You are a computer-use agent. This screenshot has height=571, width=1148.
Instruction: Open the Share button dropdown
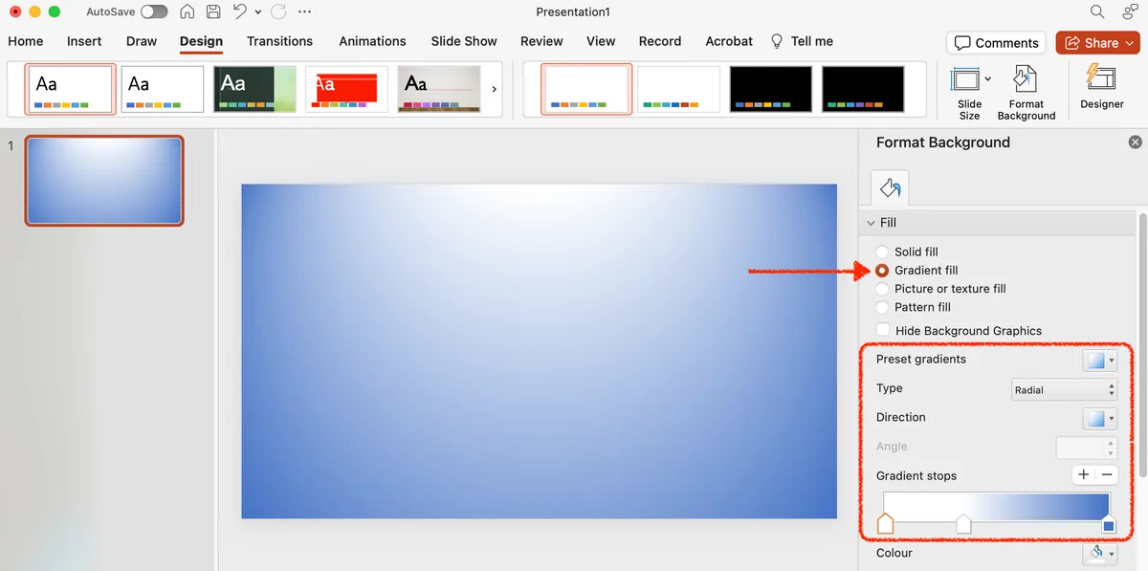[1131, 43]
